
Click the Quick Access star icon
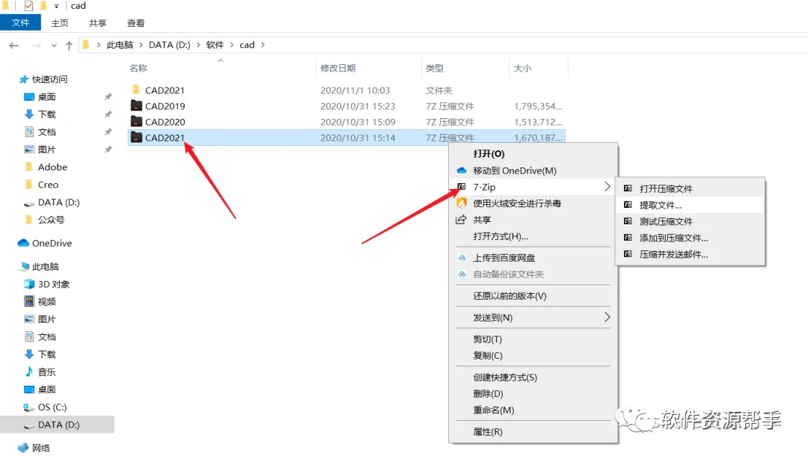[24, 79]
